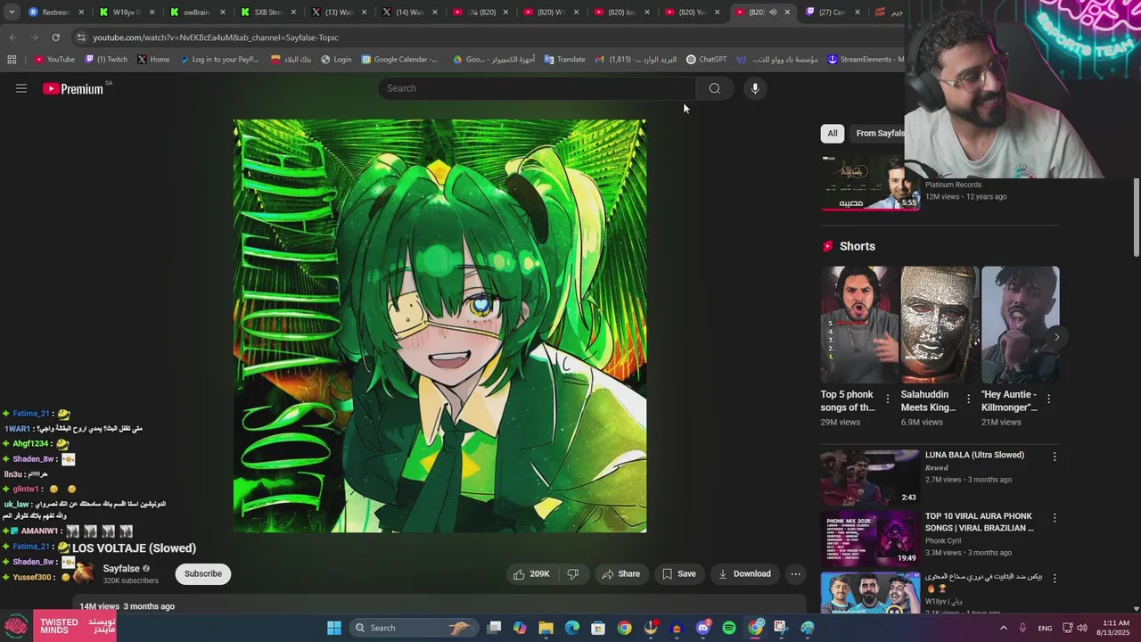Select the From Sayfalse filter chip
1141x642 pixels.
(x=880, y=133)
